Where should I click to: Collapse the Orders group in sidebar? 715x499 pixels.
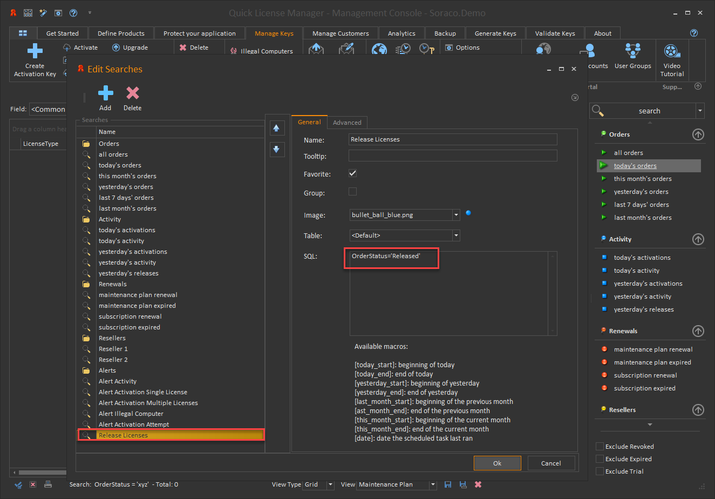(x=698, y=134)
